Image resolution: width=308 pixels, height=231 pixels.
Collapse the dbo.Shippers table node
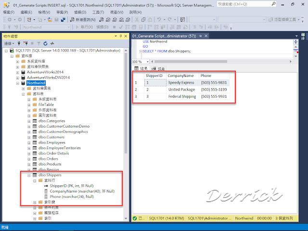click(29, 175)
